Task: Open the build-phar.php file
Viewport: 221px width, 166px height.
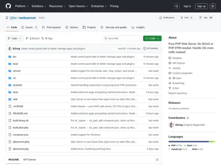Action: tap(21, 128)
